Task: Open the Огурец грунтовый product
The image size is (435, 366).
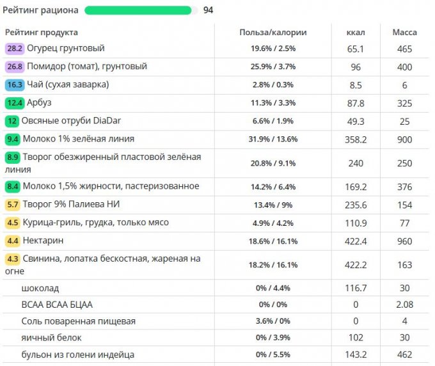Action: pyautogui.click(x=65, y=49)
